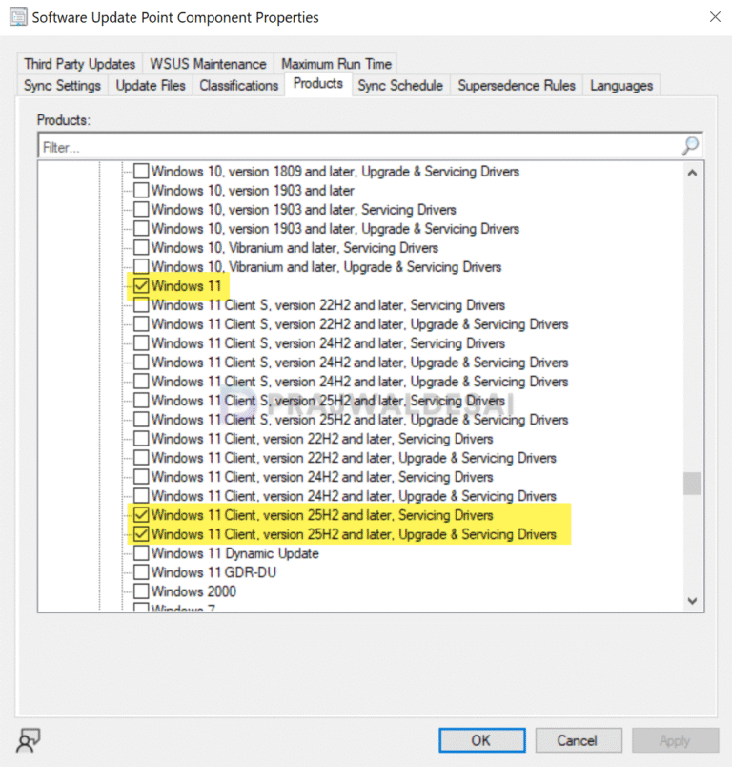Open the Maximum Run Time tab
This screenshot has width=732, height=767.
click(336, 64)
